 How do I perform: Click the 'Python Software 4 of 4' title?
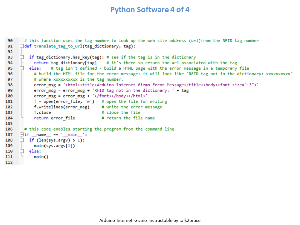pyautogui.click(x=150, y=10)
